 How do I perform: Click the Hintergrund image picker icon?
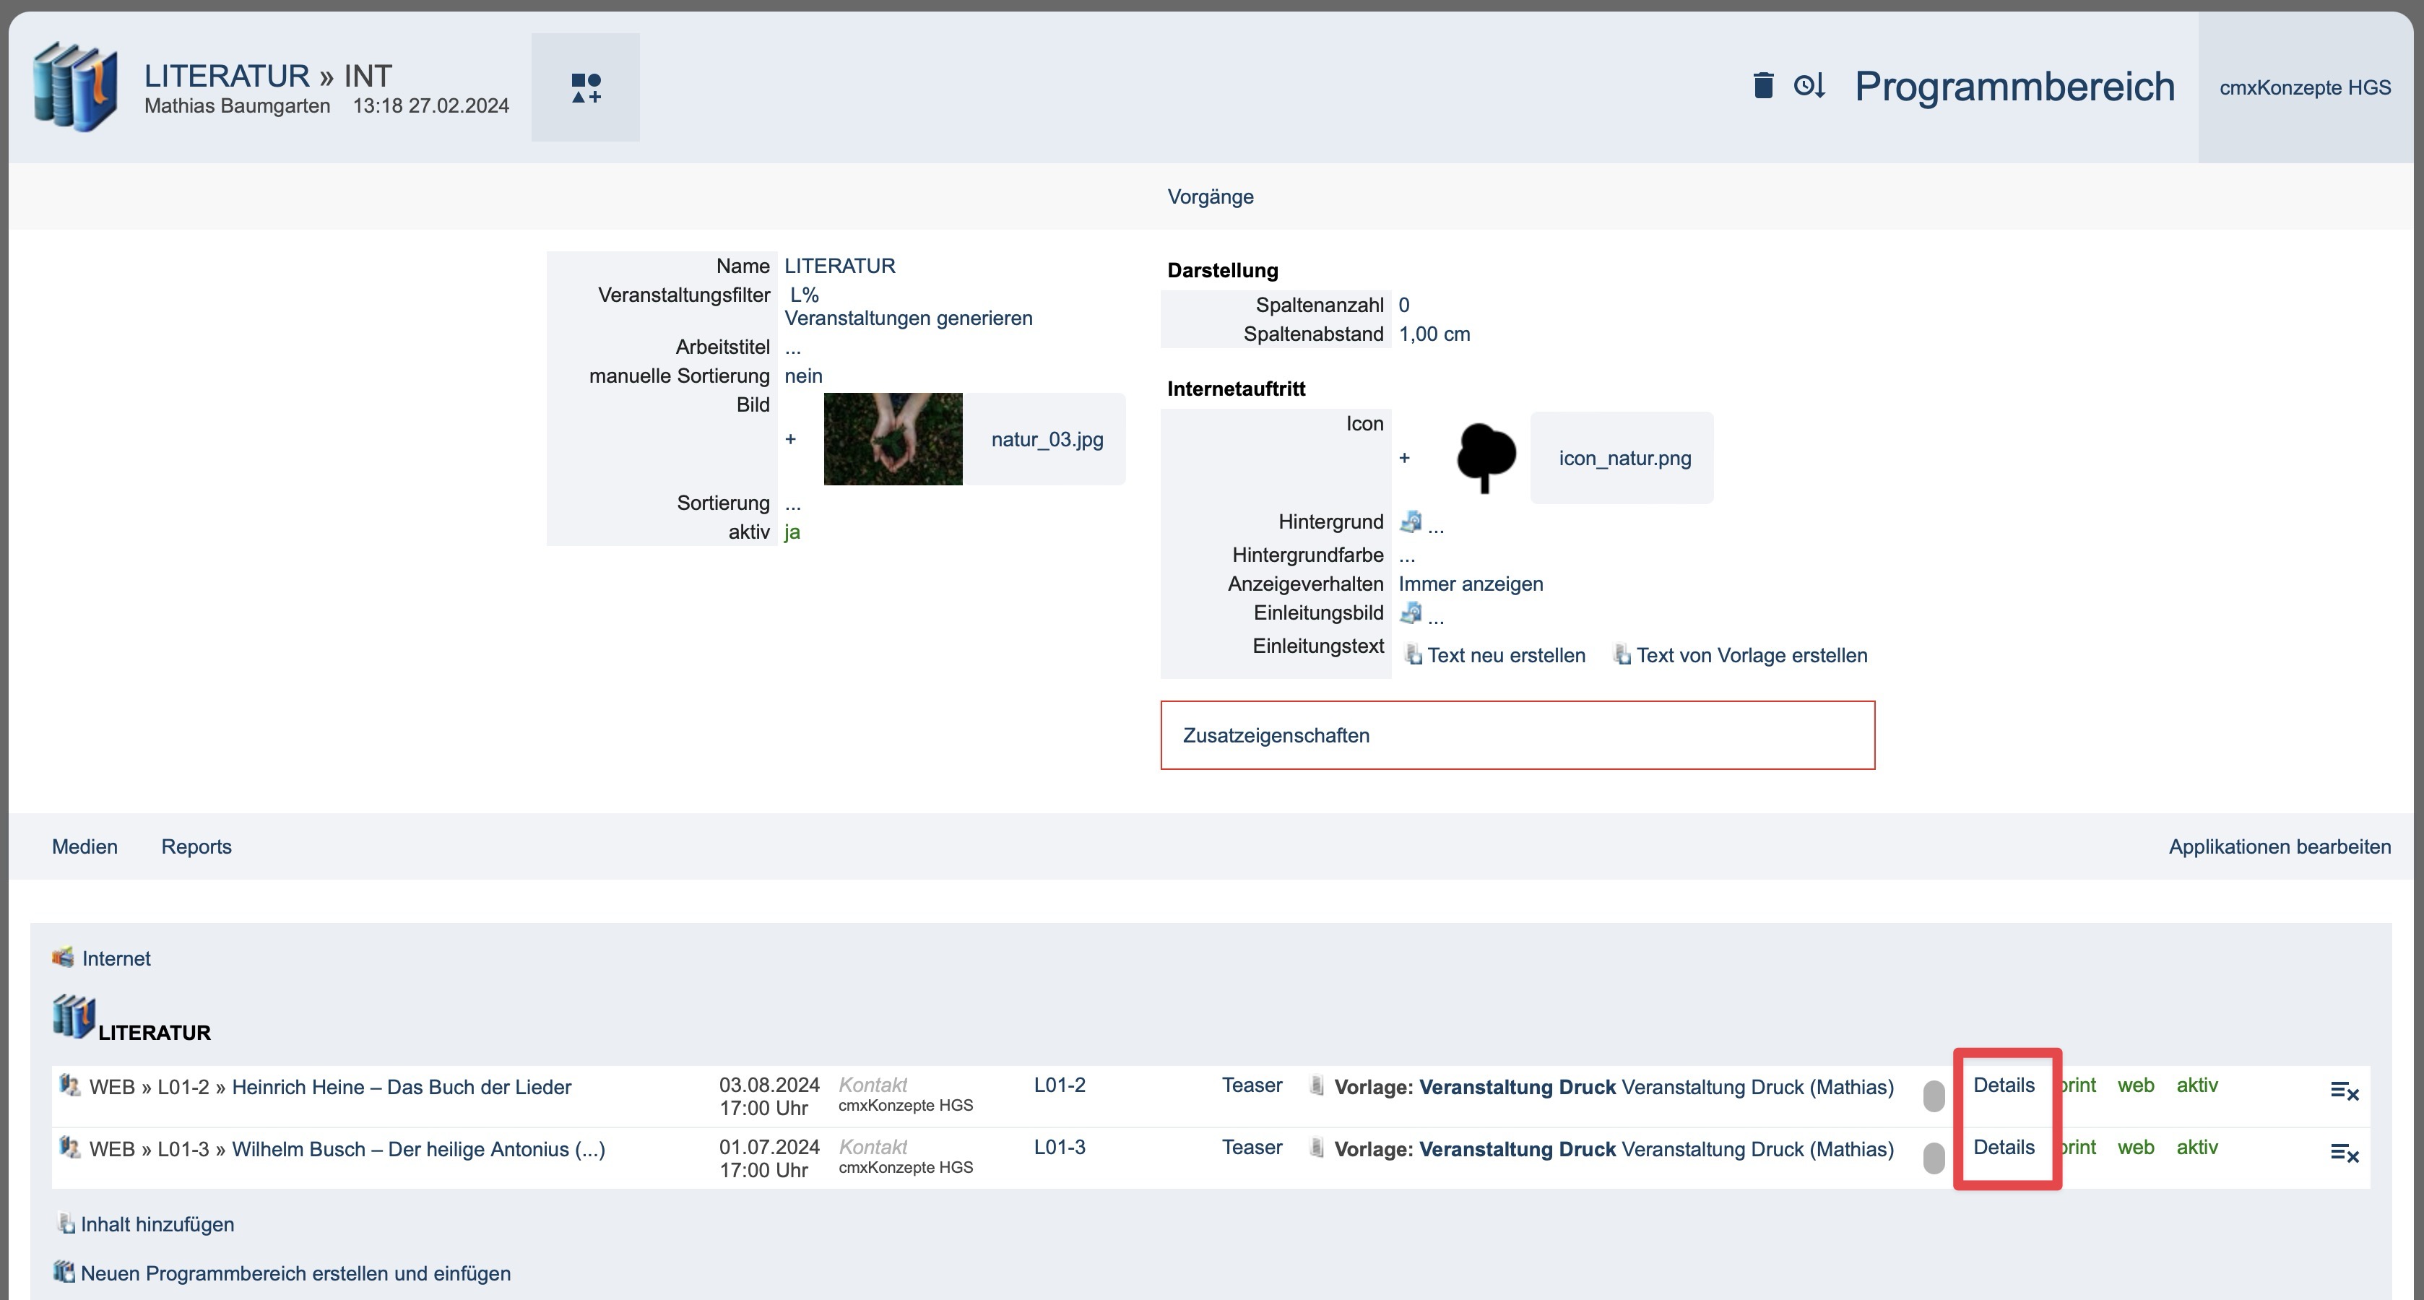(x=1410, y=522)
